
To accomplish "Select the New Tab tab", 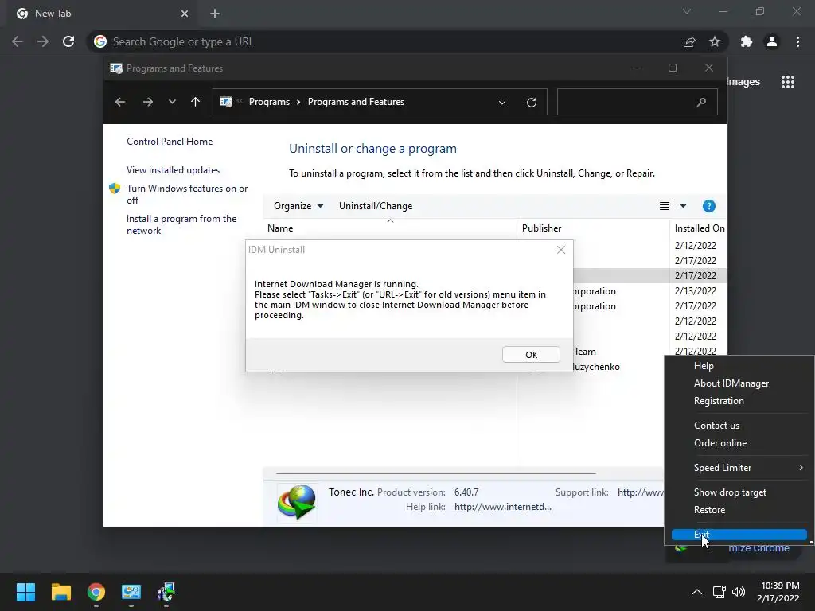I will pyautogui.click(x=102, y=14).
